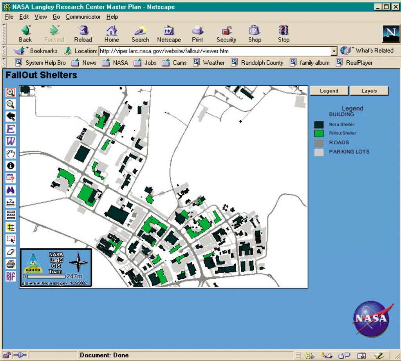Open Netscape Search
Viewport: 401px width, 361px height.
pyautogui.click(x=141, y=34)
